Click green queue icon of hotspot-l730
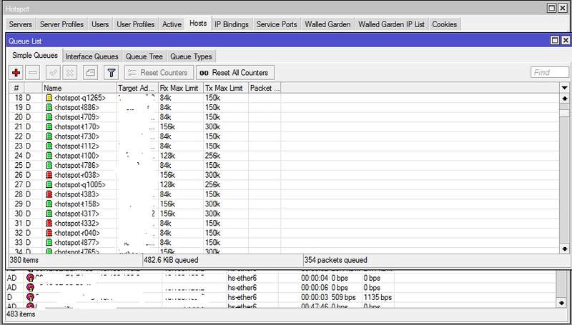Screen dimensions: 572x325 [x=49, y=136]
